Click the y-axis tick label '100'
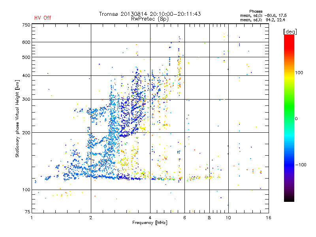The width and height of the screenshot is (316, 237). (x=26, y=190)
